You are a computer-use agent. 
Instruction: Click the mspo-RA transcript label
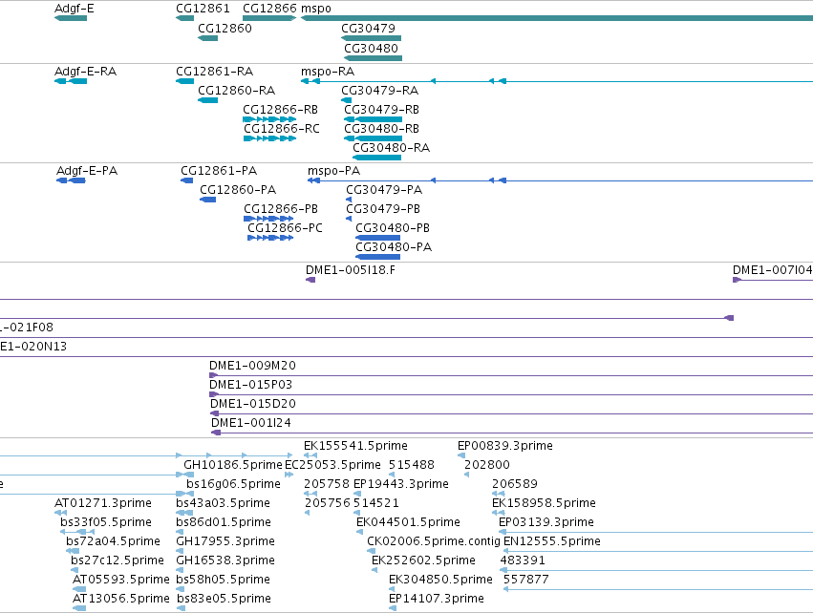328,71
